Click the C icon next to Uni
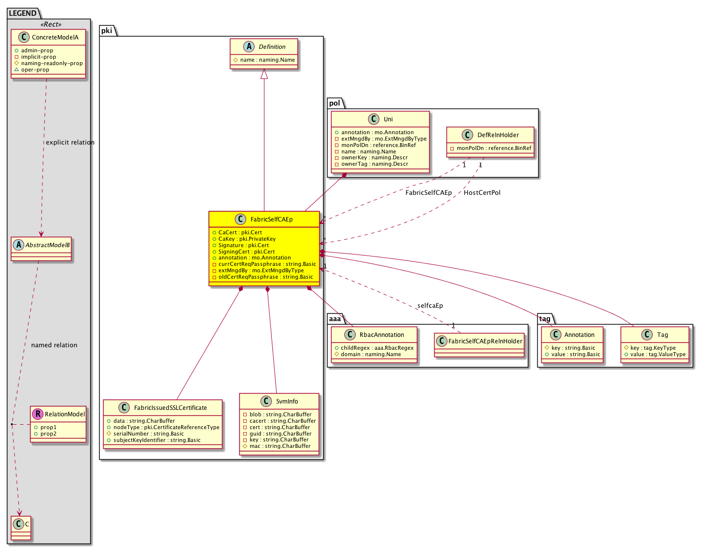 pos(373,119)
